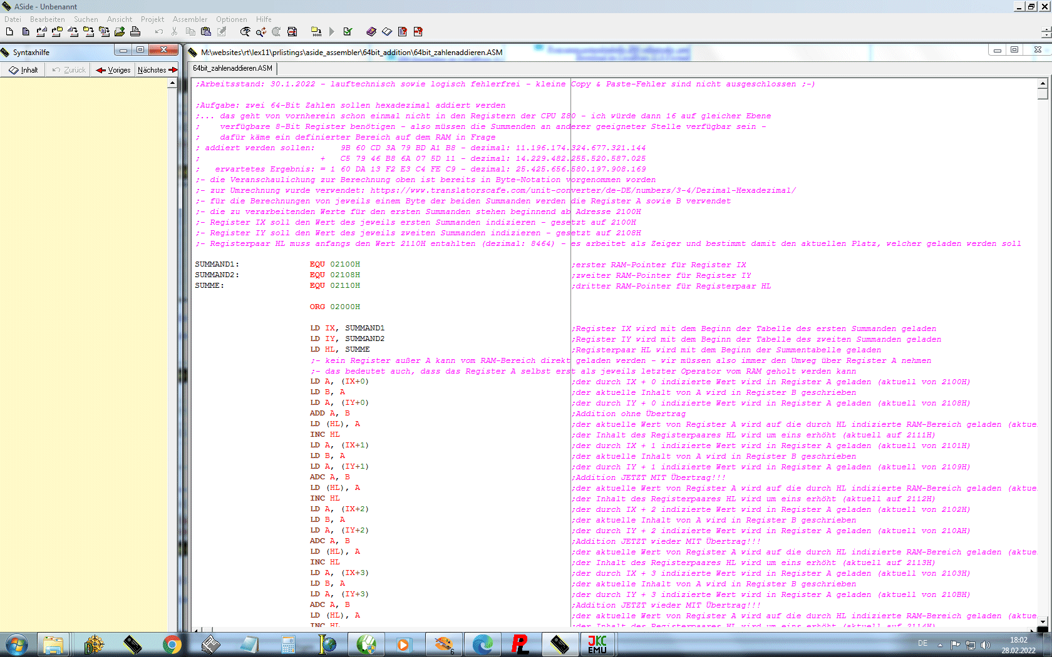Show hidden system tray icons
This screenshot has width=1052, height=657.
coord(940,644)
